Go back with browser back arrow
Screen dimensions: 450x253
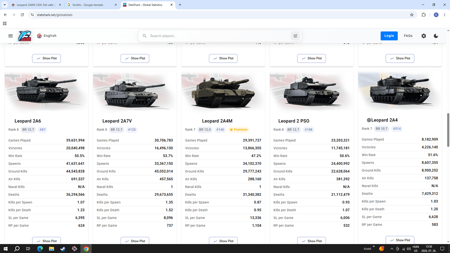tap(5, 15)
